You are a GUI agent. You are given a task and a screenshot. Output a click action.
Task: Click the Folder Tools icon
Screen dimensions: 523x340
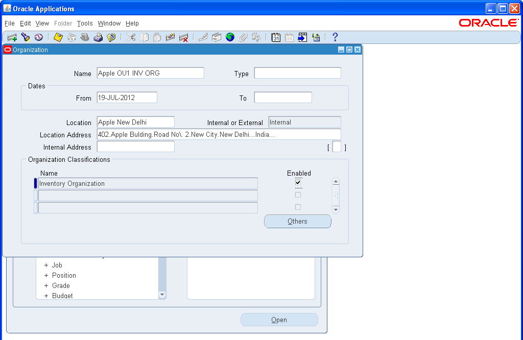(x=256, y=37)
